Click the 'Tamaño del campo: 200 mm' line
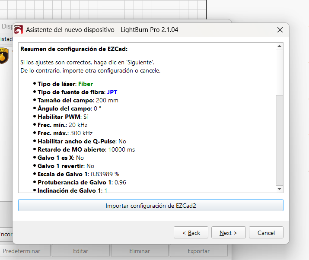Screen dimensions: 309x260 coord(78,101)
